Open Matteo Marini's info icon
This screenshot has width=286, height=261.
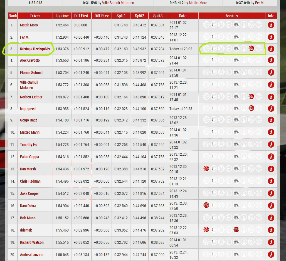271,132
